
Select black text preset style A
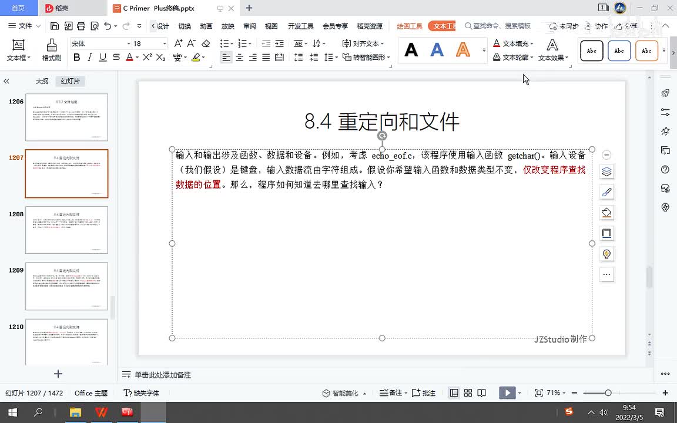pos(411,50)
